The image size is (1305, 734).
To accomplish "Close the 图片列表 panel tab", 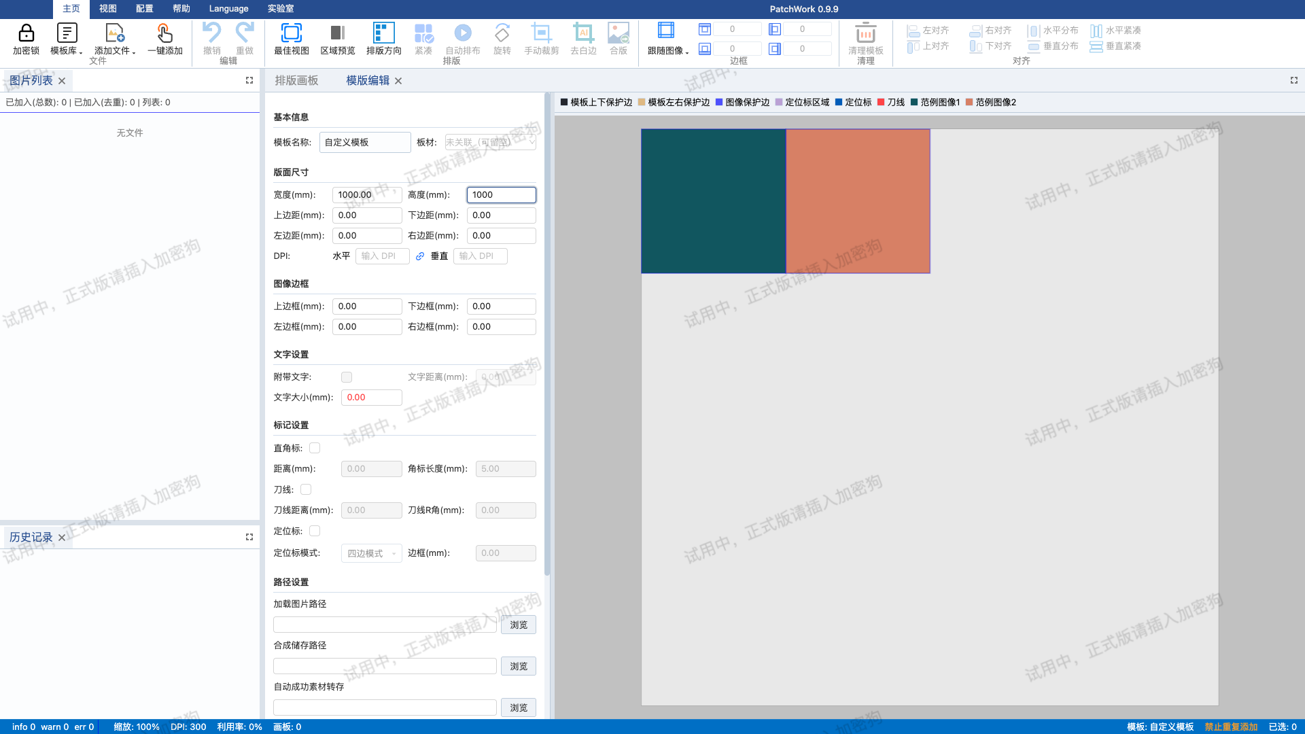I will [x=62, y=81].
